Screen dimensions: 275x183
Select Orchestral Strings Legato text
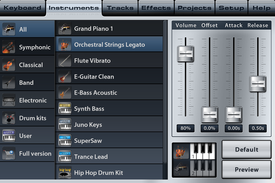110,45
